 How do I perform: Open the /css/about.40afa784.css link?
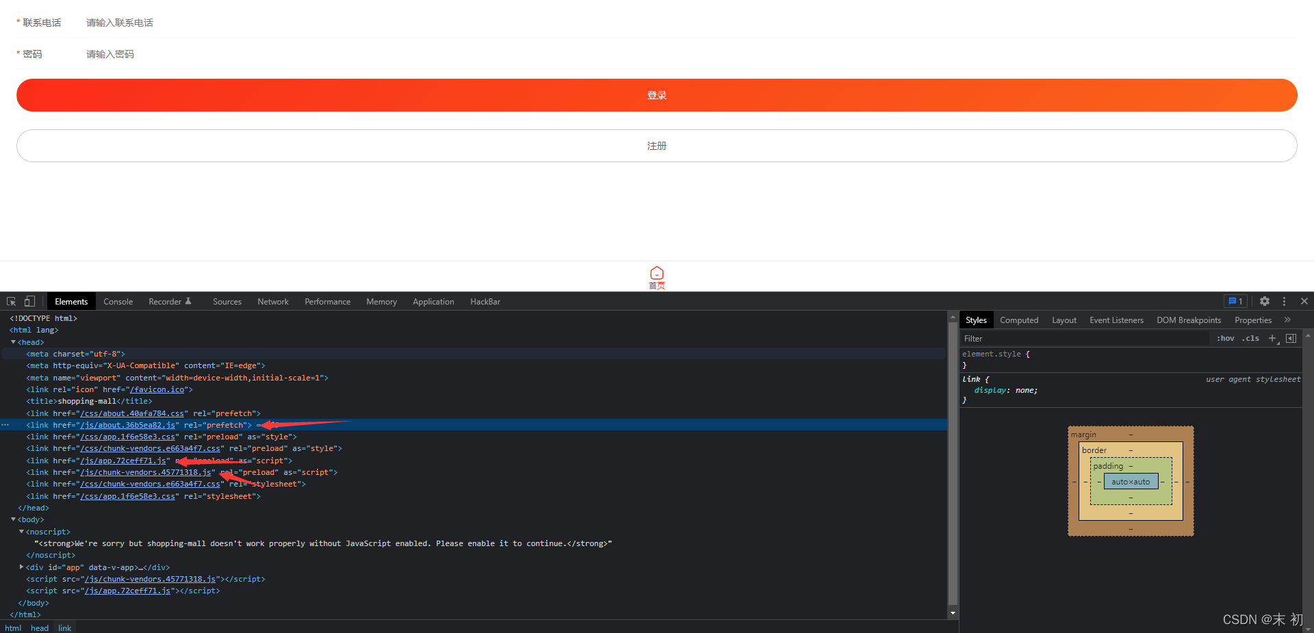(x=132, y=413)
